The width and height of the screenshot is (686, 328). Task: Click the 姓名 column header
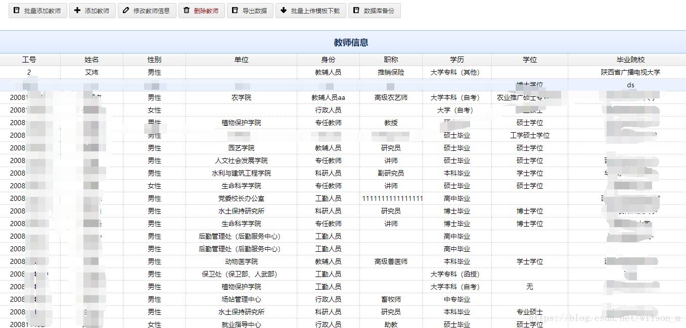click(92, 59)
